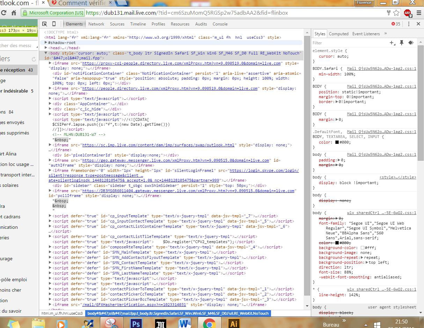Click the black color swatch for #000
Image resolution: width=424 pixels, height=328 pixels.
pyautogui.click(x=337, y=143)
